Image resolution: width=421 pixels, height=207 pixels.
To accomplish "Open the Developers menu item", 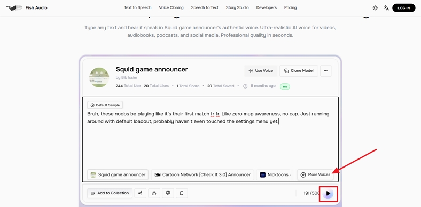I will point(267,8).
